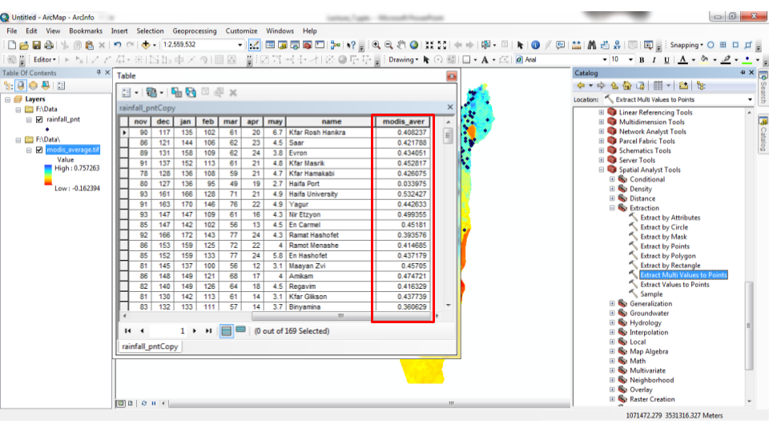Select the Identify tool
The height and width of the screenshot is (432, 769).
(536, 45)
